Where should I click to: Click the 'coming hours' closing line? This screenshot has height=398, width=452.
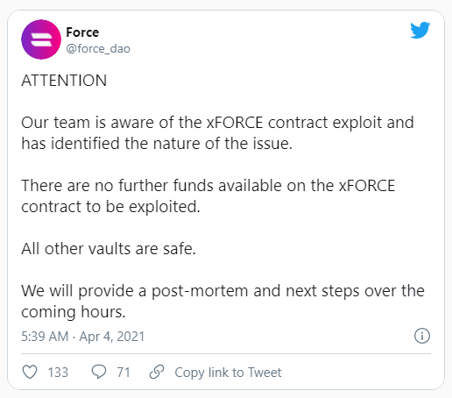tap(74, 312)
